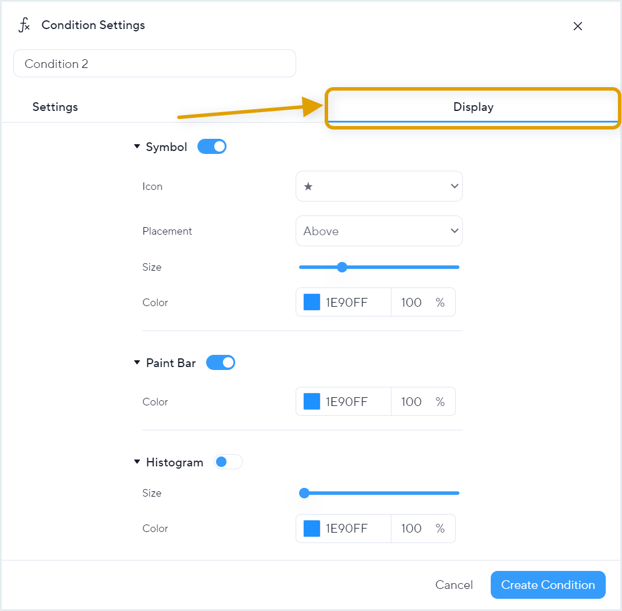The width and height of the screenshot is (622, 611).
Task: Open the Histogram color swatch
Action: (x=312, y=528)
